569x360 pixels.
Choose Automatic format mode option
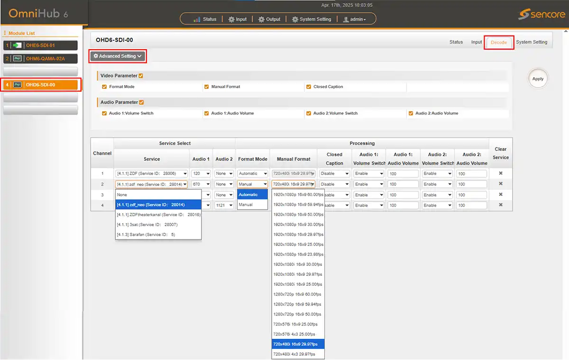[x=253, y=194]
